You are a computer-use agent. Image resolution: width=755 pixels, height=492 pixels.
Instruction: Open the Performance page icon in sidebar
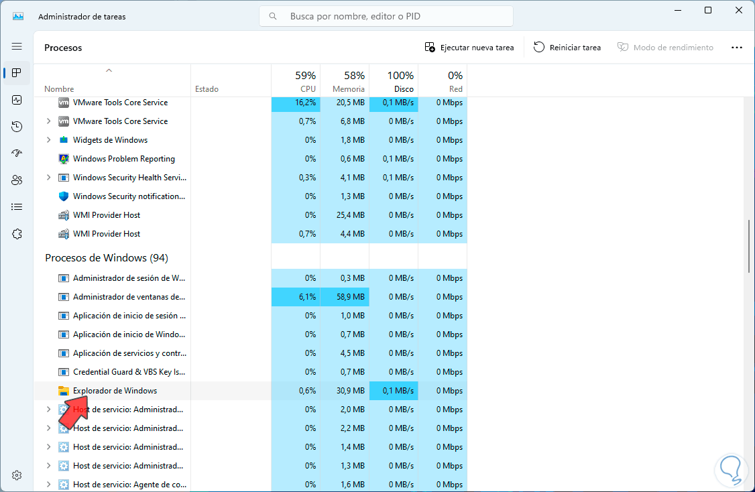tap(17, 100)
